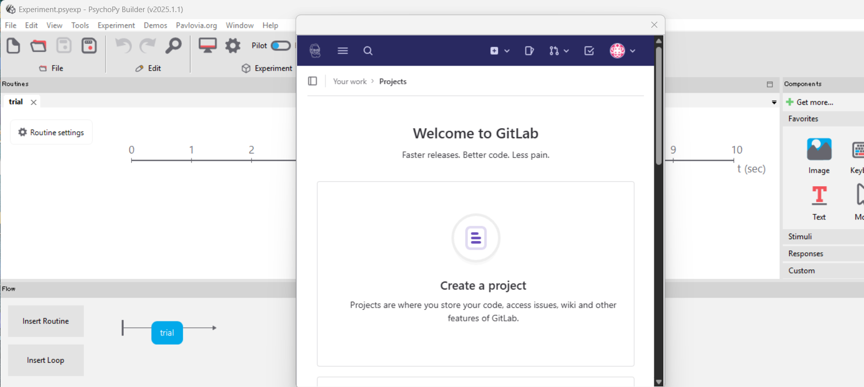Toggle the GitLab hamburger menu
The height and width of the screenshot is (387, 864).
(x=343, y=50)
